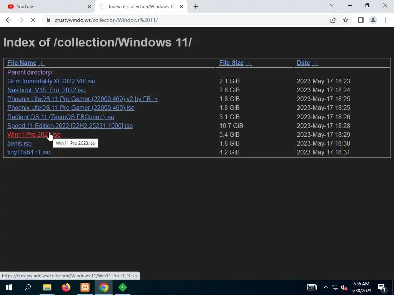Open the network status tray icon
Screen dimensions: 394x295
click(335, 287)
